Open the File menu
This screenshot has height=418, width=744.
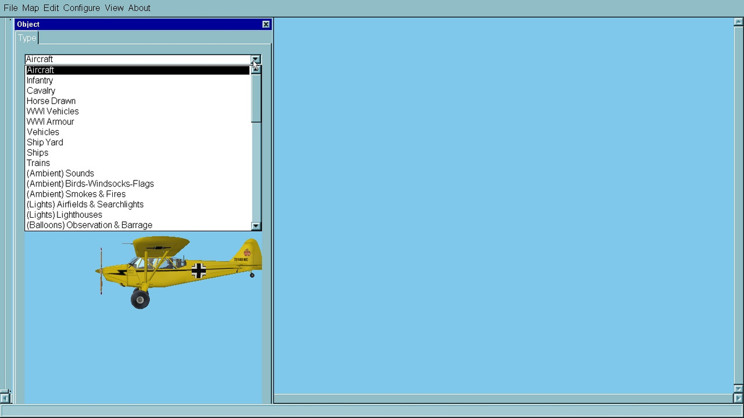click(10, 8)
